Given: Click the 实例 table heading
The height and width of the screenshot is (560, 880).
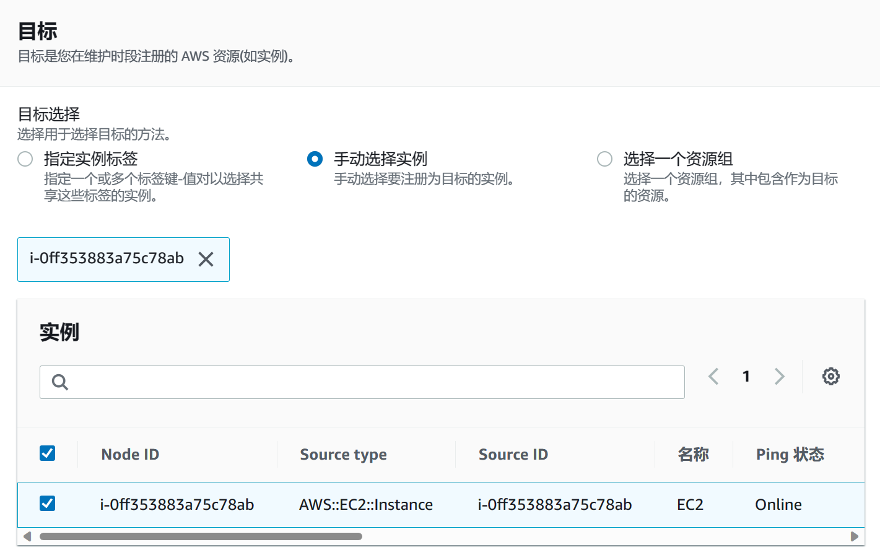Looking at the screenshot, I should tap(59, 332).
